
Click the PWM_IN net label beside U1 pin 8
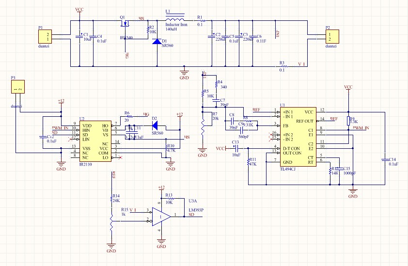(361, 128)
